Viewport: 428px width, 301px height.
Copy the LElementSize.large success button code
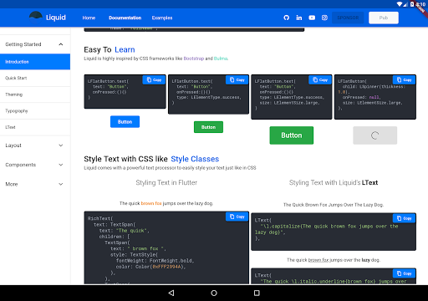coord(320,80)
